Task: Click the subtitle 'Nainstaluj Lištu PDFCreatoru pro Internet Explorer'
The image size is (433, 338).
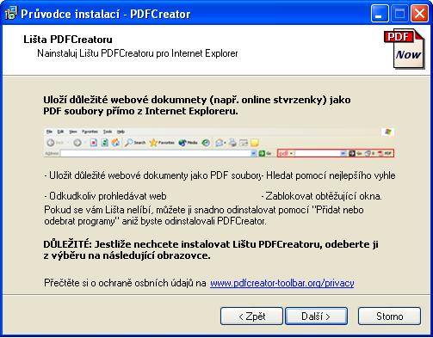Action: tap(138, 53)
